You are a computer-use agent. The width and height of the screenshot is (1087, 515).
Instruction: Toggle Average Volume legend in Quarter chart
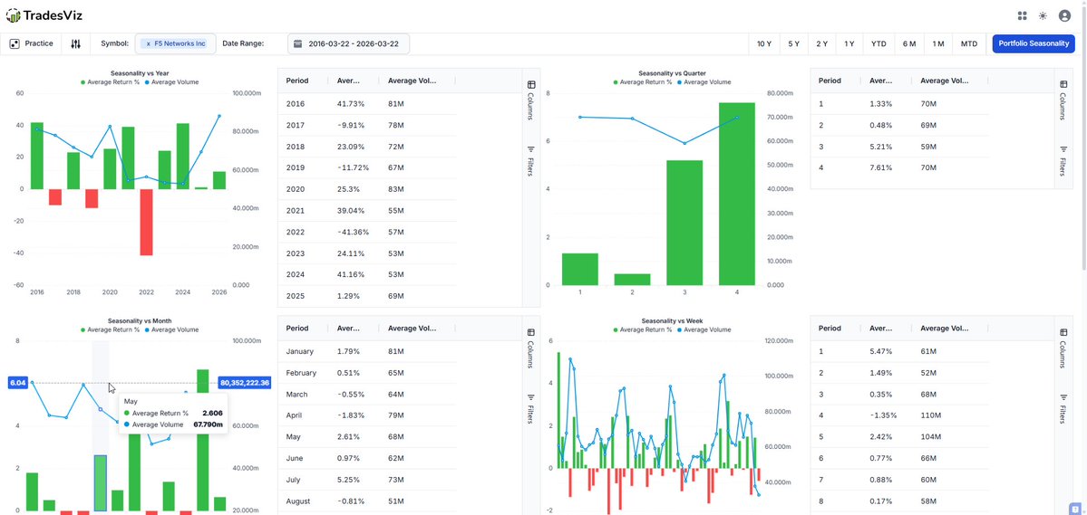704,81
